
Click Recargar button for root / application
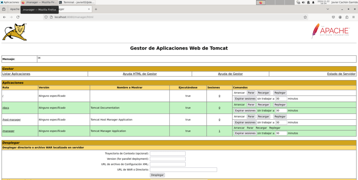click(263, 93)
